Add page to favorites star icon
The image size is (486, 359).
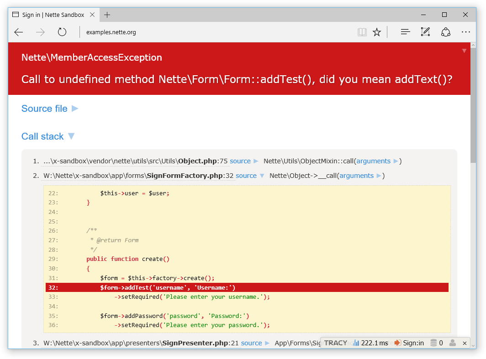coord(377,32)
